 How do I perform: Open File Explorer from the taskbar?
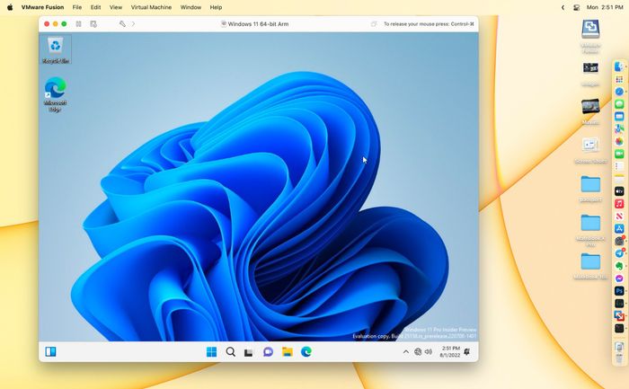pos(288,351)
